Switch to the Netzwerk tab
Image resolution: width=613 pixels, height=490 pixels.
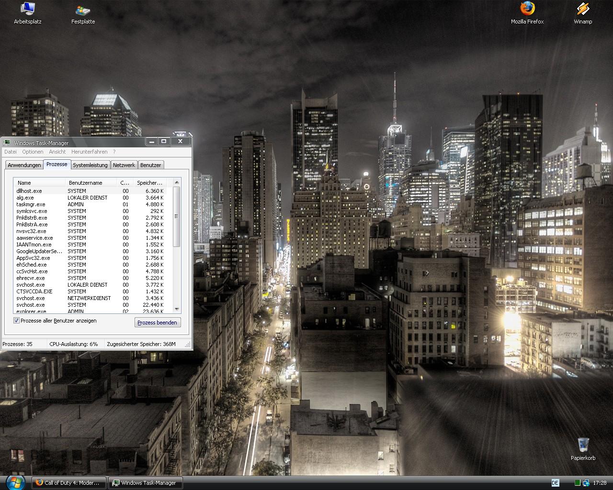[x=124, y=165]
